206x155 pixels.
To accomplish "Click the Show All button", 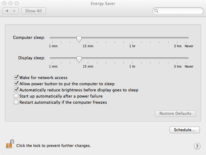I will (x=34, y=11).
